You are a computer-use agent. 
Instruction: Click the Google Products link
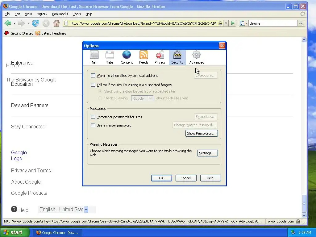29,193
